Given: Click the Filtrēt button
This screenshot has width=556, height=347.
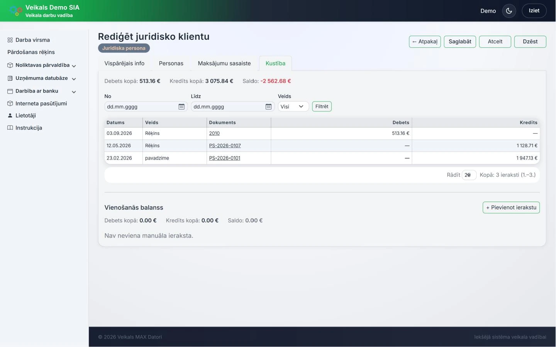Looking at the screenshot, I should click(322, 107).
